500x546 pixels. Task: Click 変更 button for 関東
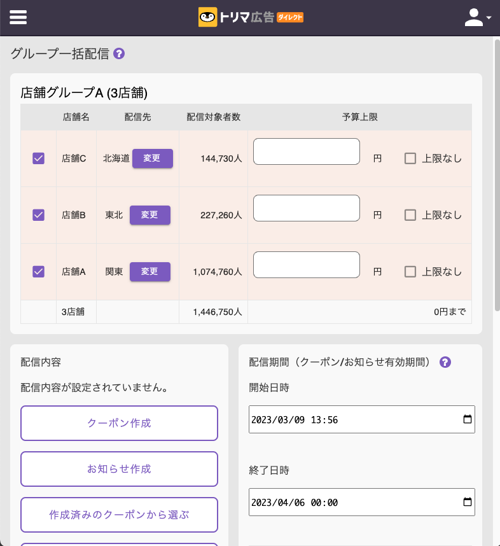click(x=150, y=272)
